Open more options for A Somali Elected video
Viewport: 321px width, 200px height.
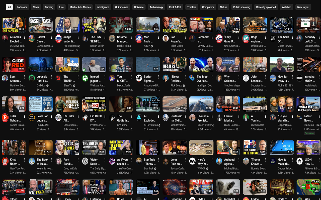click(25, 37)
